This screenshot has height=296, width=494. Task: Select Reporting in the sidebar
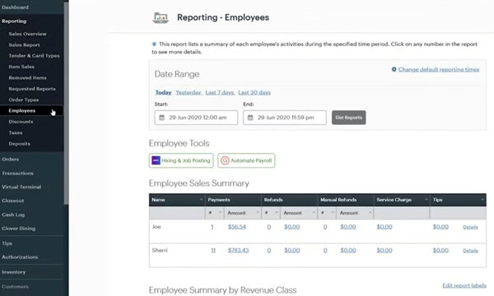14,21
